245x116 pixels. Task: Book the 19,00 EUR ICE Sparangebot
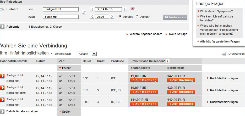pos(144,80)
